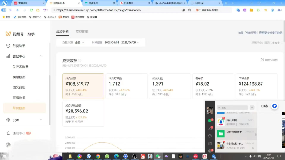Expand the 设置 menu section
The image size is (285, 160).
(41, 120)
